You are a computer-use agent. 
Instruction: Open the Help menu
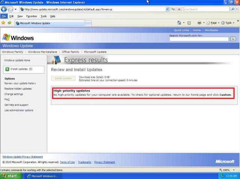(52, 16)
